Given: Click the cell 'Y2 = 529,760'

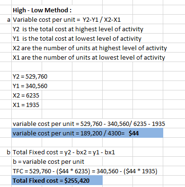Looking at the screenshot, I should [30, 77].
